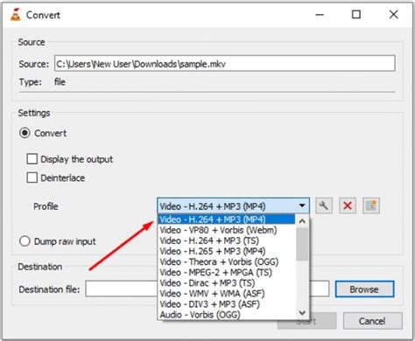Image resolution: width=415 pixels, height=341 pixels.
Task: Choose Video - MPEG-2 + MPGA (TS) profile
Action: click(227, 272)
